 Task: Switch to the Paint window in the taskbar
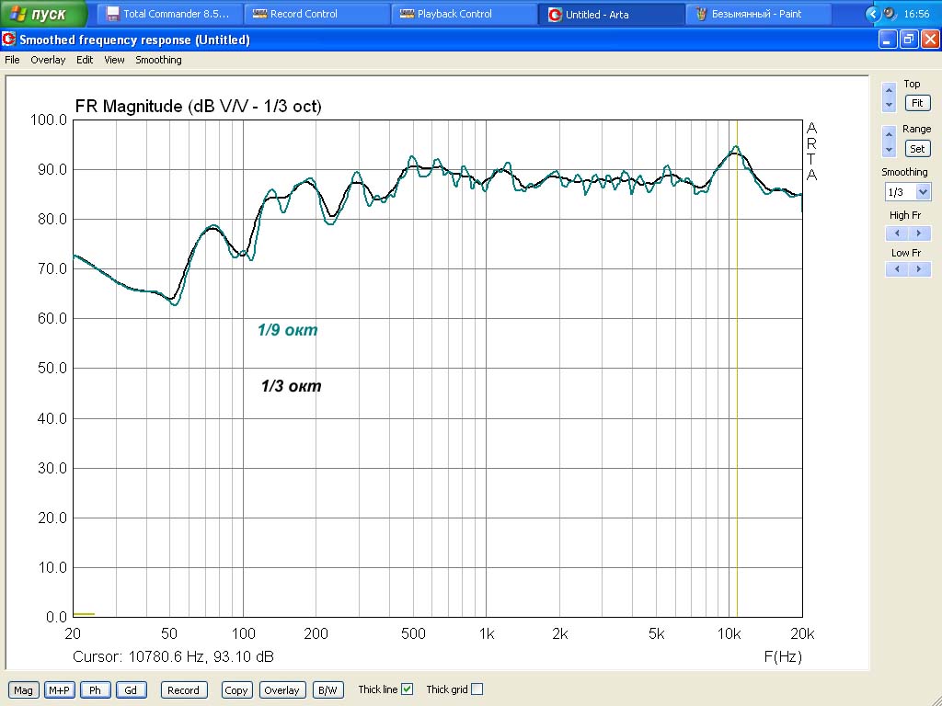click(759, 14)
